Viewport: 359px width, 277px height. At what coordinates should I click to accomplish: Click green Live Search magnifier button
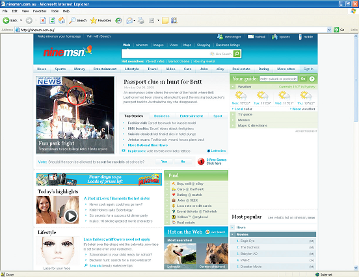[x=237, y=54]
